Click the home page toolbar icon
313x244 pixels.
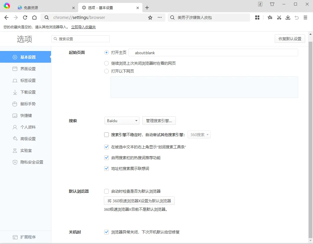click(x=34, y=17)
